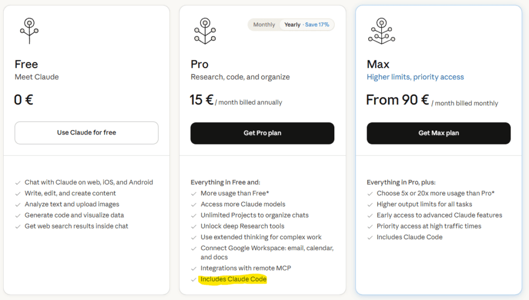The height and width of the screenshot is (300, 529).
Task: Click checkmark next to 'Unlock deep Research tools'
Action: (194, 226)
